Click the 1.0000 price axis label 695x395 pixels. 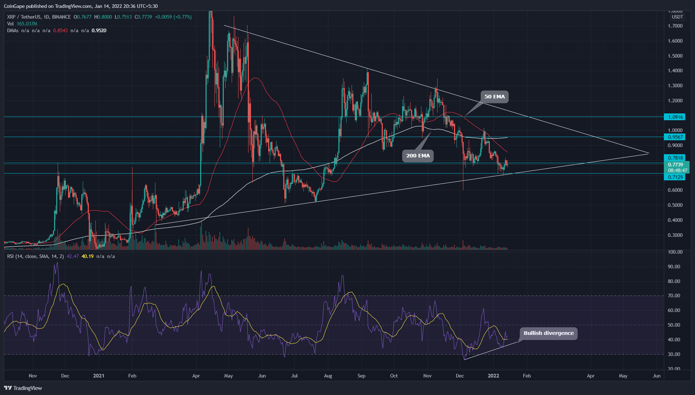pyautogui.click(x=675, y=131)
